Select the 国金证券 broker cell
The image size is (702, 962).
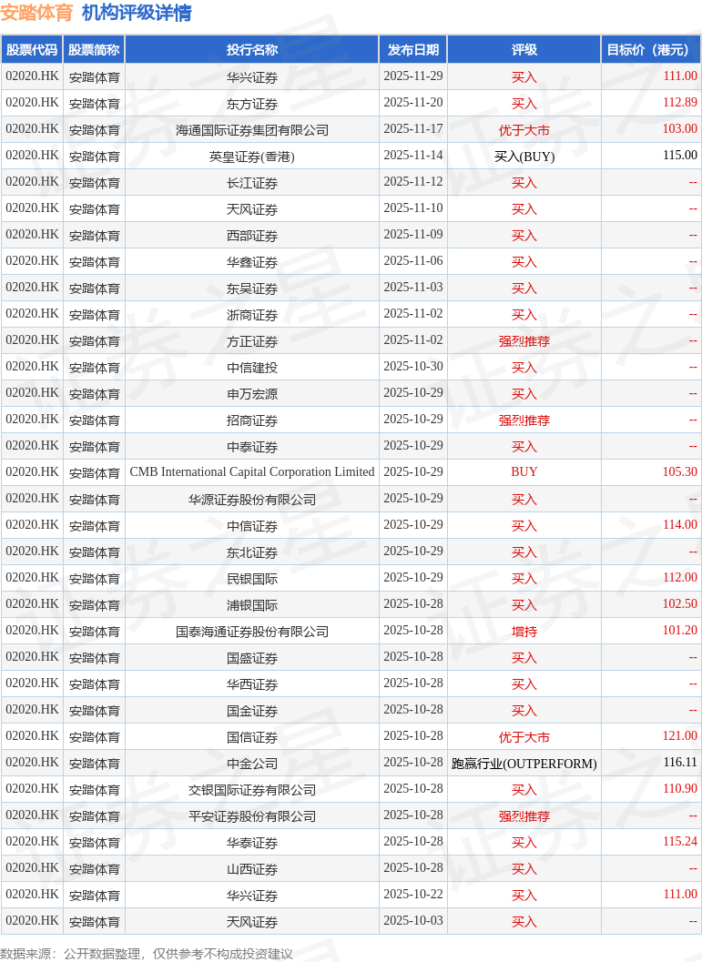point(252,711)
